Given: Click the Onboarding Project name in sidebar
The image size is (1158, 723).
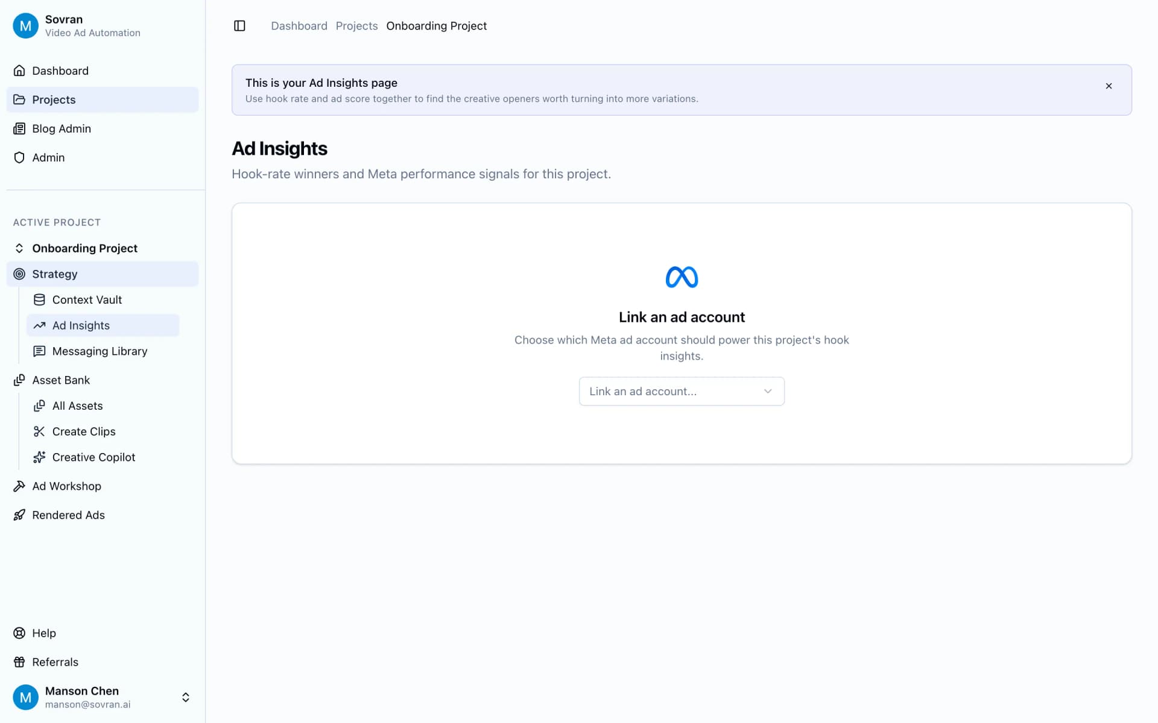Looking at the screenshot, I should tap(84, 248).
